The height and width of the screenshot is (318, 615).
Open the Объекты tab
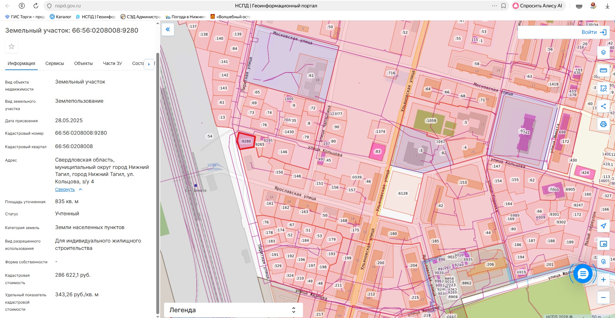click(x=83, y=64)
